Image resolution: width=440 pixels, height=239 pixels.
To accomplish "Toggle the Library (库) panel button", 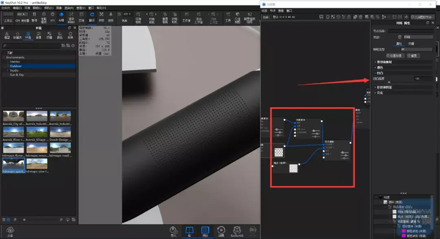I will (189, 231).
